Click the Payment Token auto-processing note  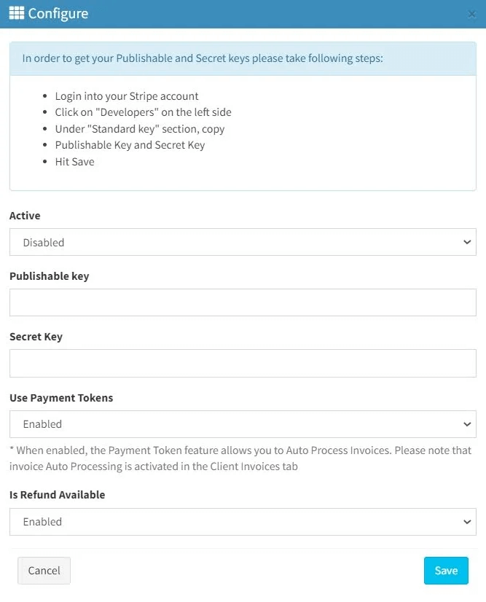[240, 458]
